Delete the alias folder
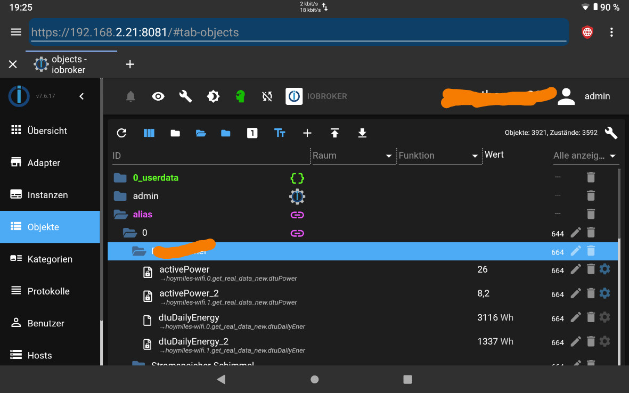 coord(591,214)
